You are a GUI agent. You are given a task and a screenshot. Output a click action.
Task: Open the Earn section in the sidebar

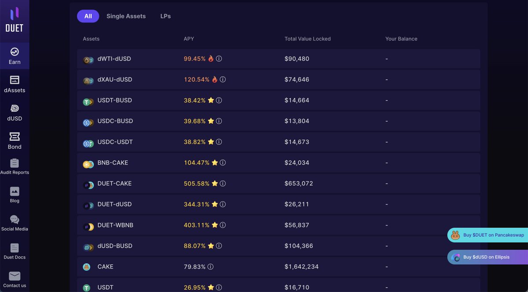click(x=15, y=55)
